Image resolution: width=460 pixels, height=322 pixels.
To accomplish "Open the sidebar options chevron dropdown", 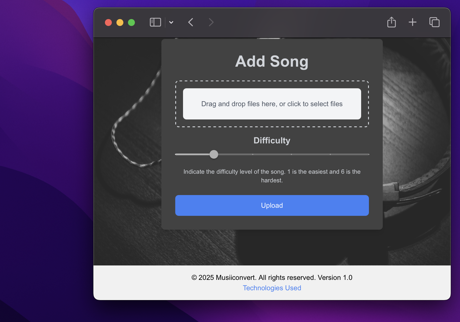I will coord(171,22).
